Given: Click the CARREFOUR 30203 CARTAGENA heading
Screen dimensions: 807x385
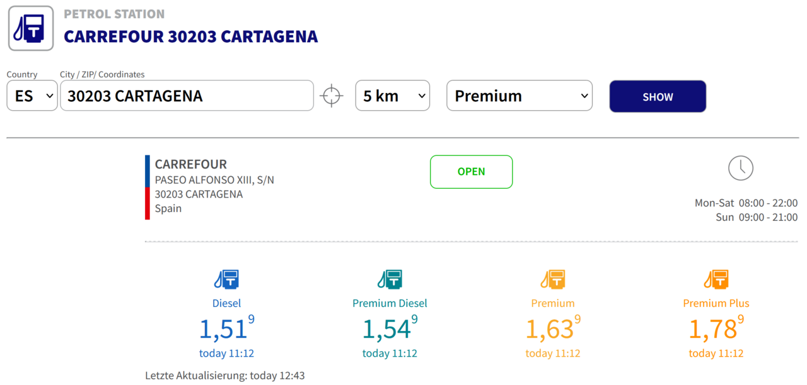Looking at the screenshot, I should click(191, 36).
